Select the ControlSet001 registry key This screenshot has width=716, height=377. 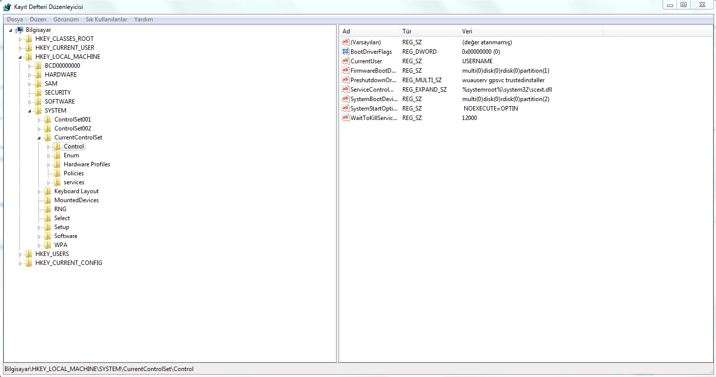pos(72,120)
